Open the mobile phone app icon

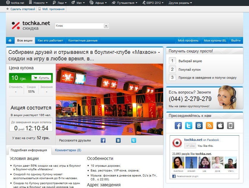231,126
